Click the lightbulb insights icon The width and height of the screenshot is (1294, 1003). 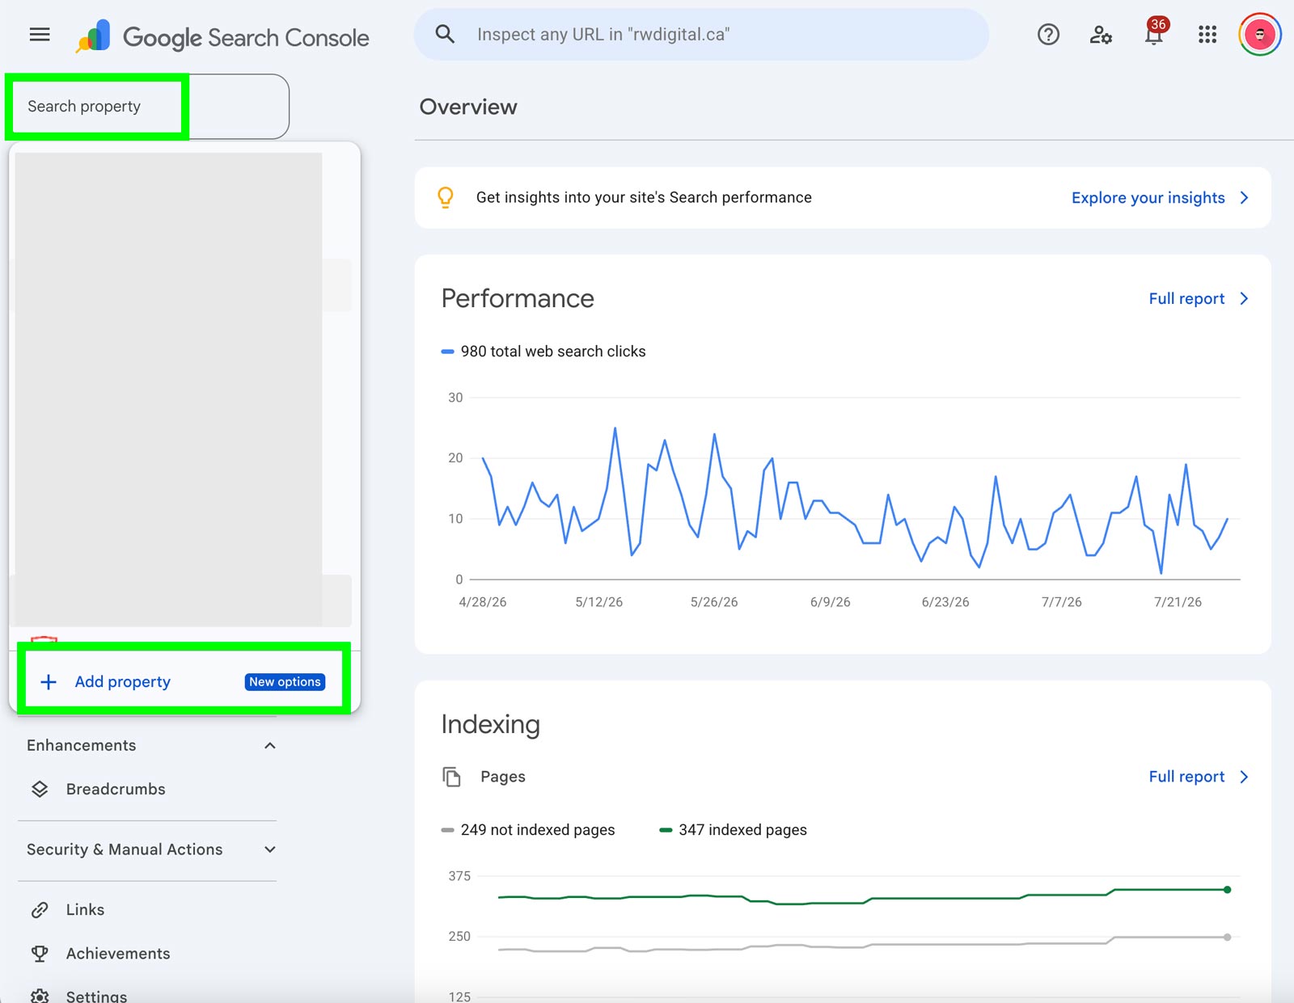[446, 197]
